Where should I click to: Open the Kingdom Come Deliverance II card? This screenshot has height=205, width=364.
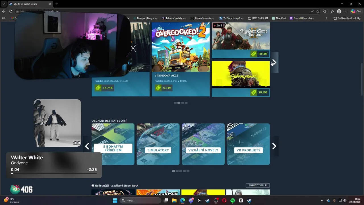tap(241, 40)
